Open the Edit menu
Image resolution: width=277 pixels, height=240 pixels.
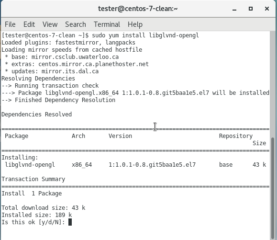tap(29, 24)
